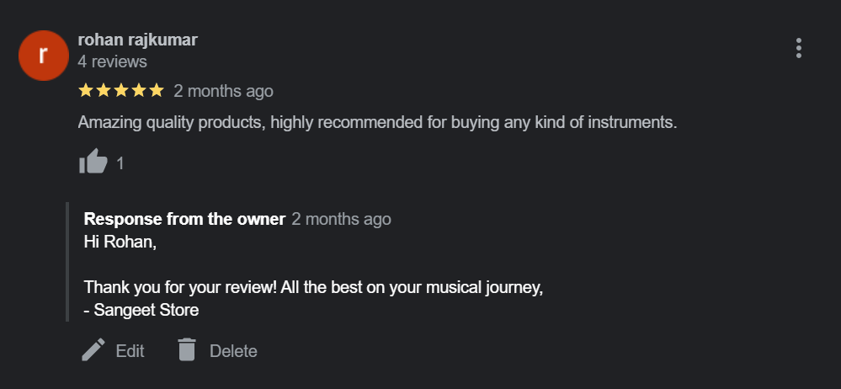Click the 'Response from the owner' heading
The image size is (841, 389).
(x=184, y=219)
